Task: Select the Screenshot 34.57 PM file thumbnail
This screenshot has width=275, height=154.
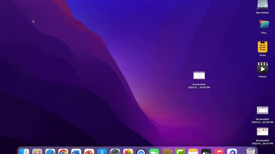Action: (263, 131)
